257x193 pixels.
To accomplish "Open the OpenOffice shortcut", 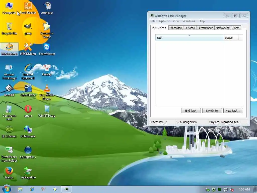I will click(28, 90).
